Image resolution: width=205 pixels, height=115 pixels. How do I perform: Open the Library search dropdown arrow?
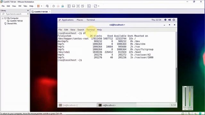28,14
